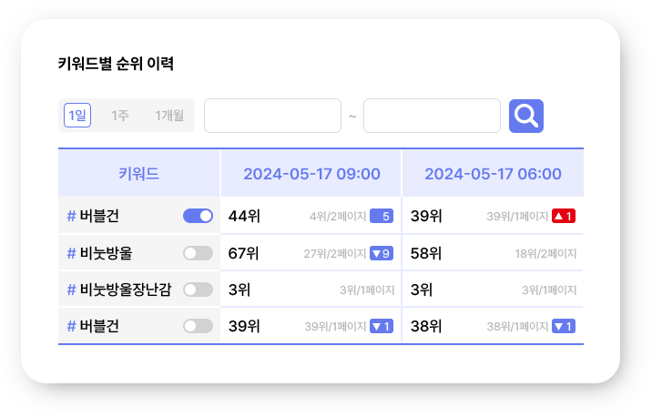This screenshot has width=652, height=417.
Task: Click the end date input field
Action: [x=432, y=116]
